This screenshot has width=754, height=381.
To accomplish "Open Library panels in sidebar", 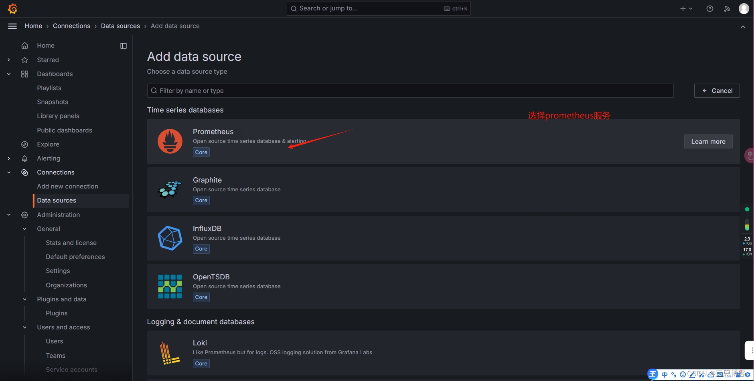I will [58, 116].
